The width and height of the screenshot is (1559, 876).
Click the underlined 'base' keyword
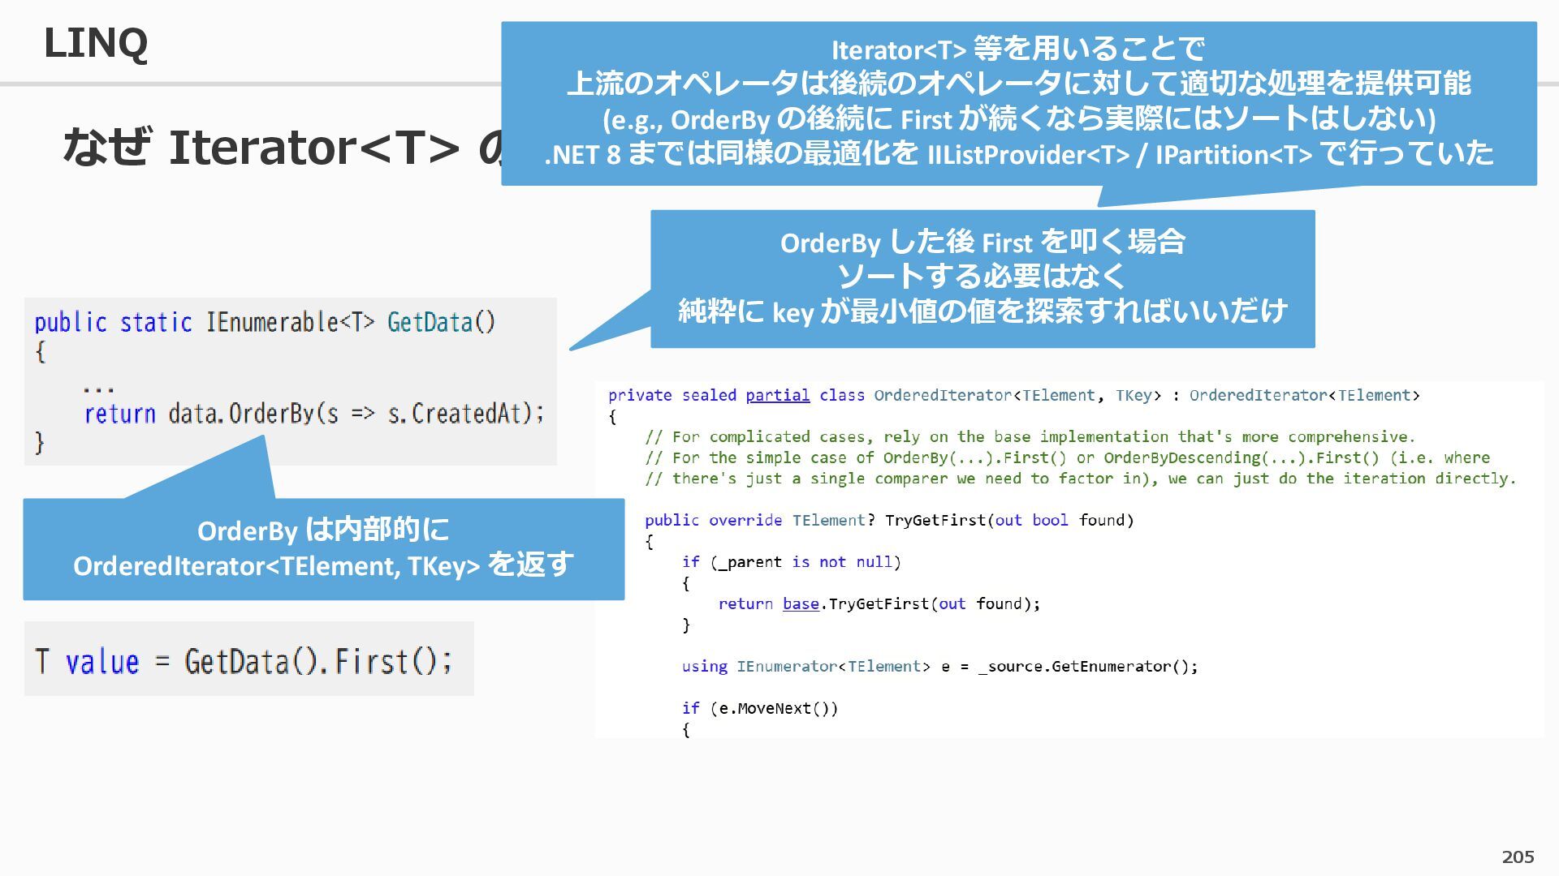point(800,604)
